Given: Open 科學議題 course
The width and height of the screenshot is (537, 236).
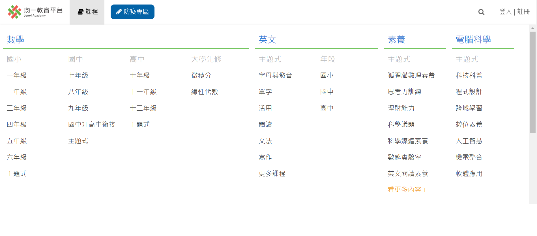Looking at the screenshot, I should click(x=401, y=124).
